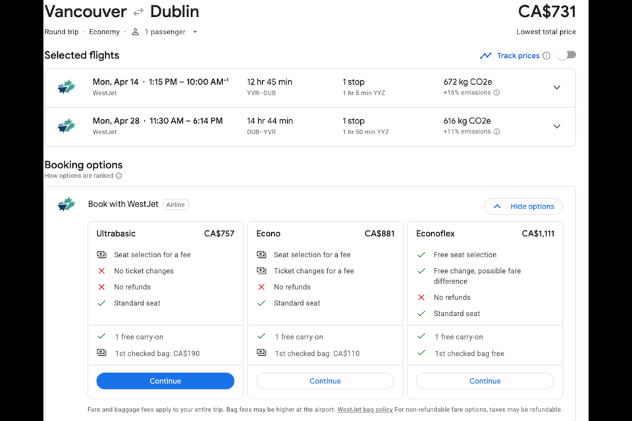Screen dimensions: 632x421
Task: Click the Vancouver city heading
Action: click(86, 12)
